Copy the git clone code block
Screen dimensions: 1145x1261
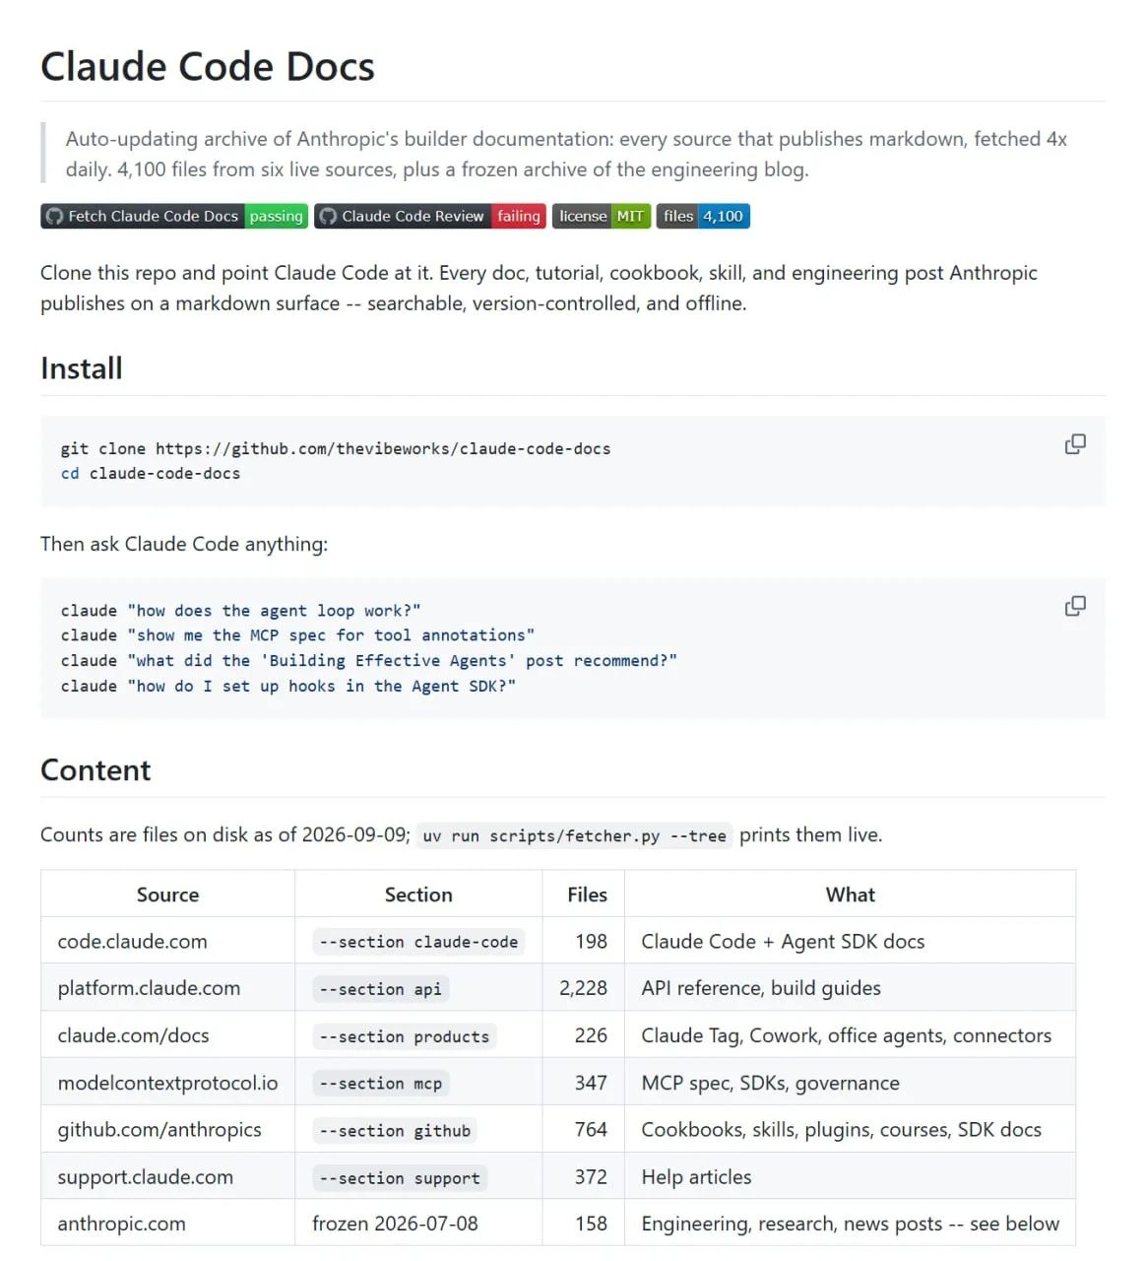[x=1075, y=444]
